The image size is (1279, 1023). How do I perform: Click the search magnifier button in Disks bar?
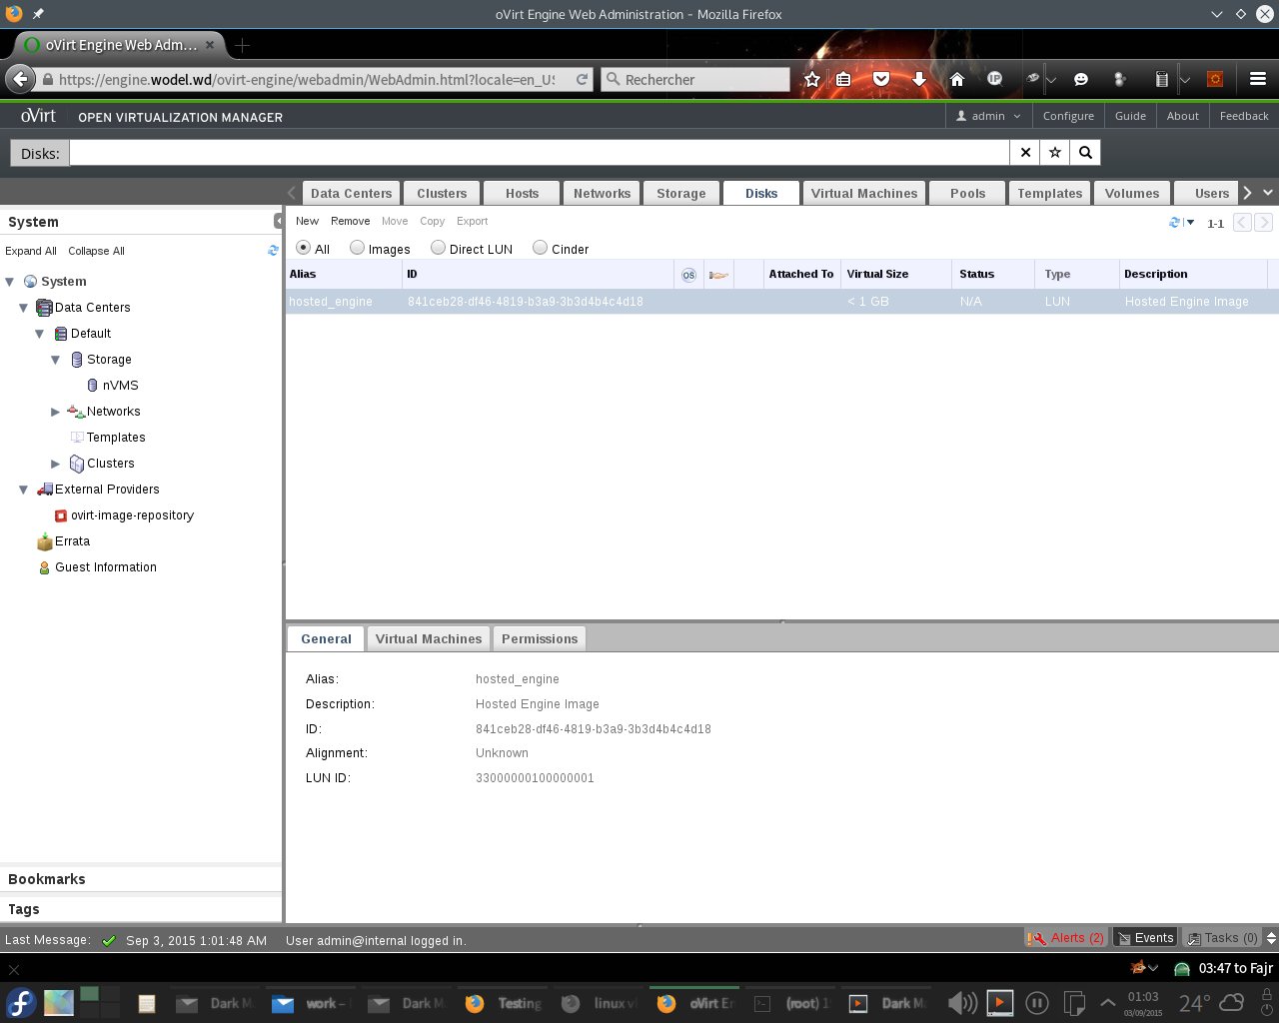pyautogui.click(x=1085, y=153)
